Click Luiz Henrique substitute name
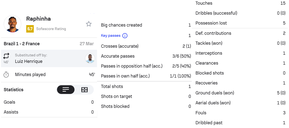Screen dimensions: 289x128 click(28, 61)
